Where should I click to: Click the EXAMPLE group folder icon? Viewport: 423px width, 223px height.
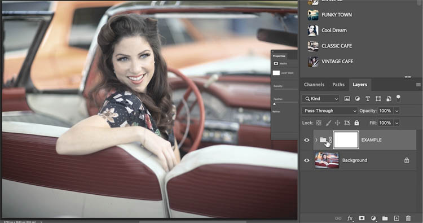[323, 140]
